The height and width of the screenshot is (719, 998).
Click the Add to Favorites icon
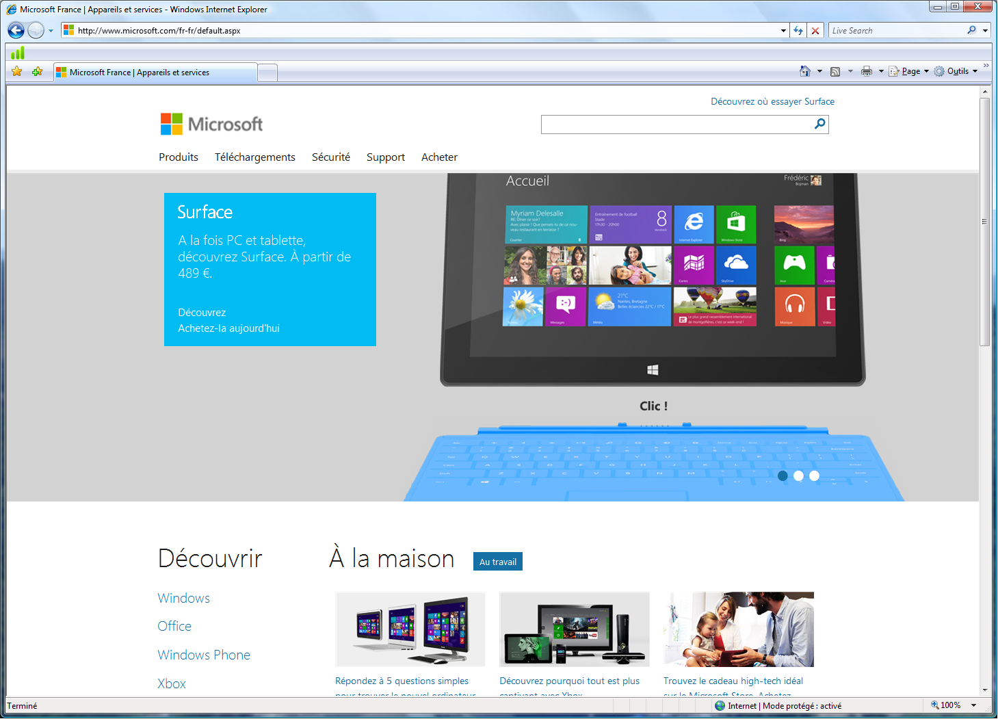pyautogui.click(x=37, y=71)
